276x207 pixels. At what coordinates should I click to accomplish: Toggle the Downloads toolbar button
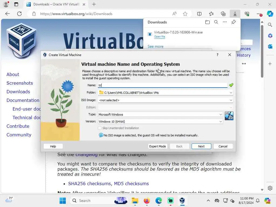click(235, 14)
